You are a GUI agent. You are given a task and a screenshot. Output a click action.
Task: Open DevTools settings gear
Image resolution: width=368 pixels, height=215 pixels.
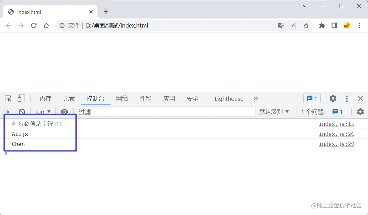tap(333, 99)
